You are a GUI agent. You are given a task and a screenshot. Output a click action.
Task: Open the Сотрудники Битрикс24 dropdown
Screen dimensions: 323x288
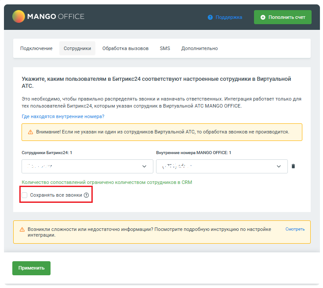click(87, 166)
